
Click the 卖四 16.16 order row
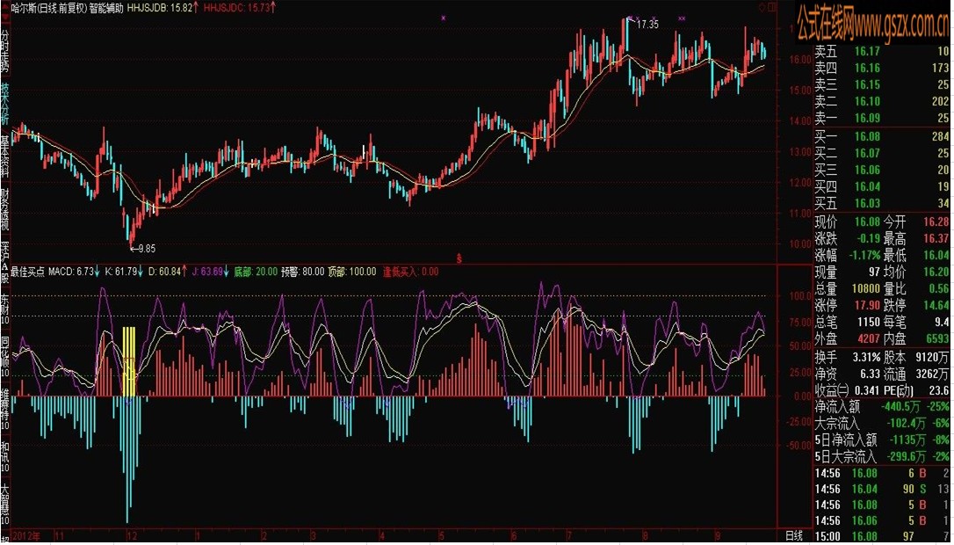tap(882, 69)
